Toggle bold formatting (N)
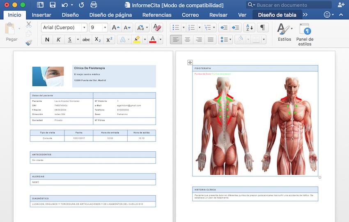Image resolution: width=349 pixels, height=222 pixels. 47,39
